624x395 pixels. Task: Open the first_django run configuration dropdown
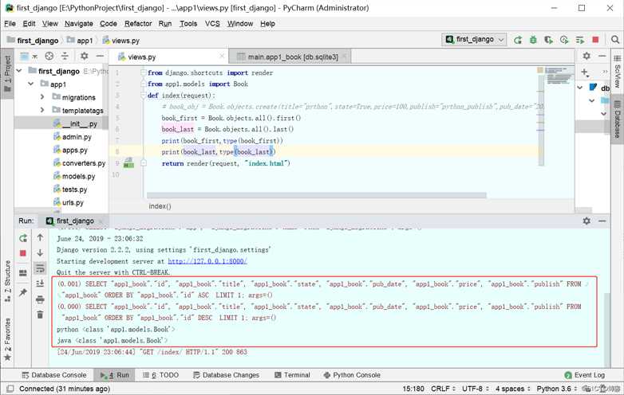click(x=474, y=39)
